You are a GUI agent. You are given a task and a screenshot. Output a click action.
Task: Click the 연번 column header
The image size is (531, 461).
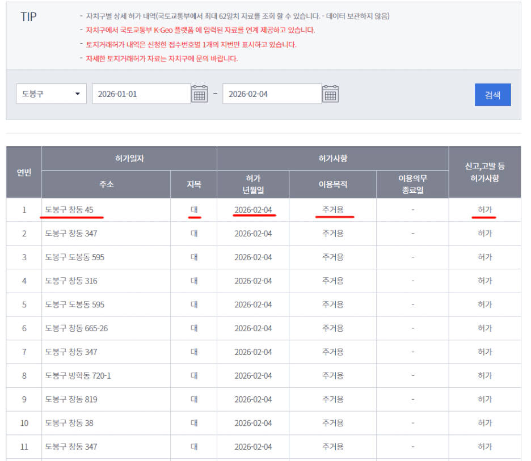24,172
